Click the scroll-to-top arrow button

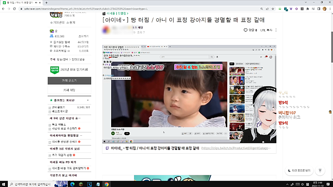click(320, 170)
